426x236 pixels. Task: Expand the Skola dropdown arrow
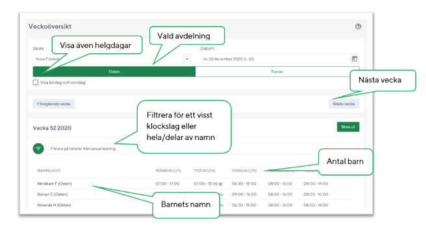(x=187, y=59)
